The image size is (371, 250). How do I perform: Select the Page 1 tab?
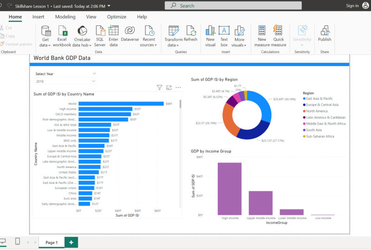click(x=52, y=243)
